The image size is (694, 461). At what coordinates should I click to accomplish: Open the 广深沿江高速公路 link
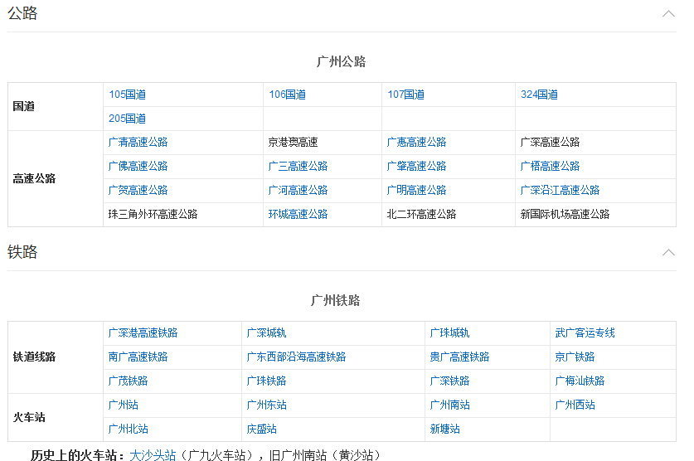560,191
